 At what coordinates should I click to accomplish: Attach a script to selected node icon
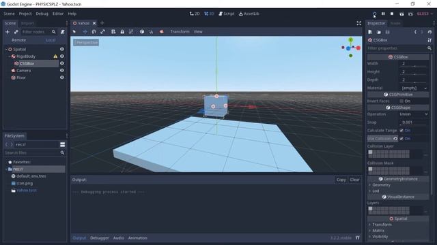(x=63, y=32)
